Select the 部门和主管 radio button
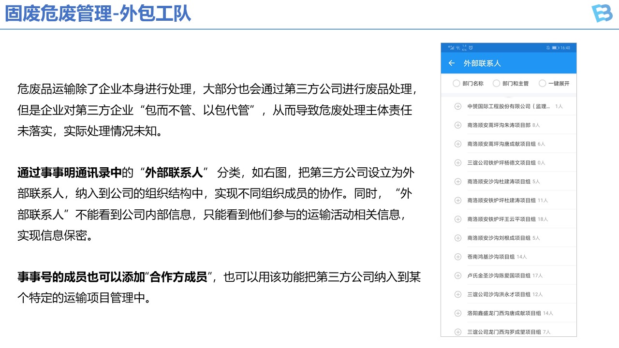 496,84
